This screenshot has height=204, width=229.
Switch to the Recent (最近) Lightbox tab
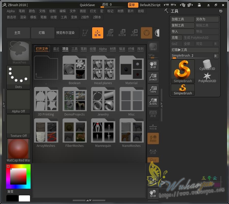pyautogui.click(x=56, y=49)
